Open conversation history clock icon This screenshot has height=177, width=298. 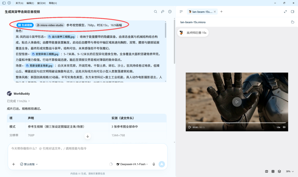pyautogui.click(x=170, y=12)
